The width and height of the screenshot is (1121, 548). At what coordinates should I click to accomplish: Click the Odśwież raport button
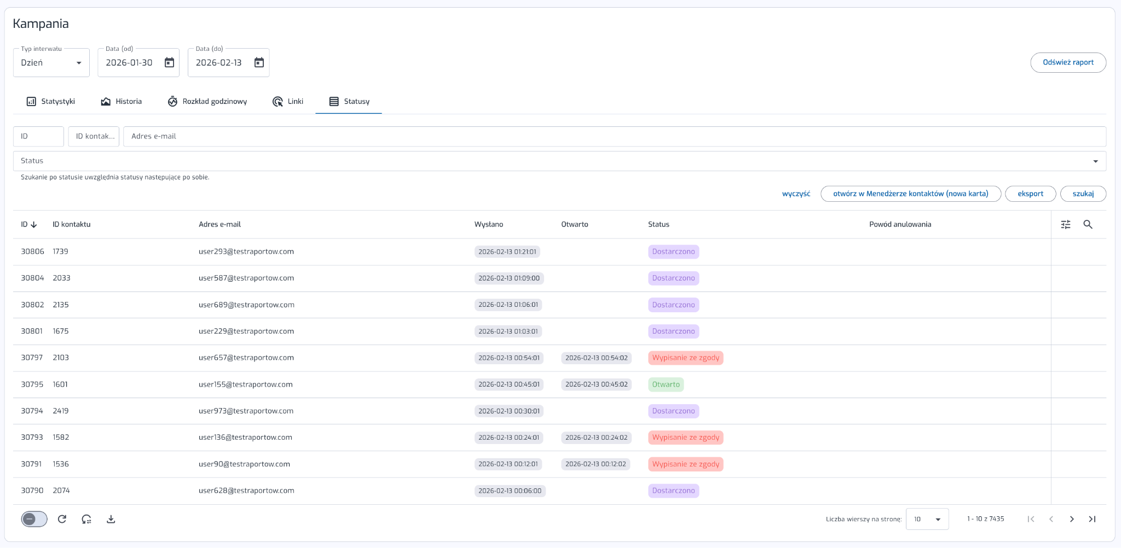(x=1067, y=62)
